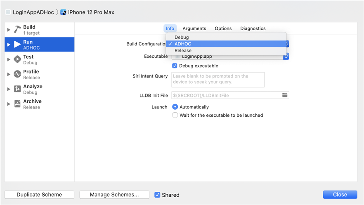This screenshot has height=205, width=364.
Task: Click the Analyze icon in sidebar
Action: [x=17, y=89]
